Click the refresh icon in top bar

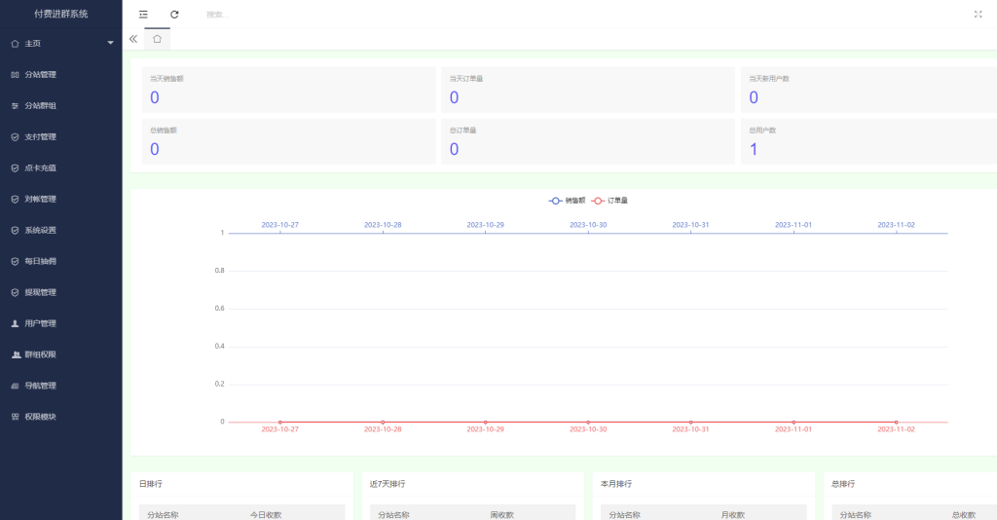(174, 15)
